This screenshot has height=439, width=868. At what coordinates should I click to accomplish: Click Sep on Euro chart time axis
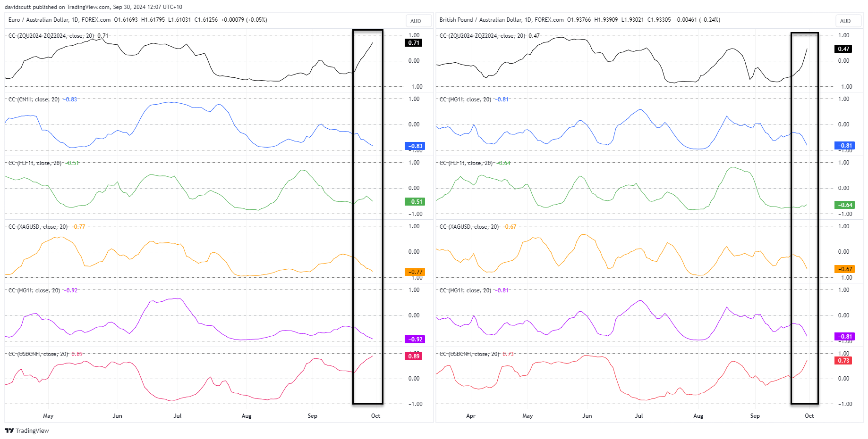pos(313,416)
